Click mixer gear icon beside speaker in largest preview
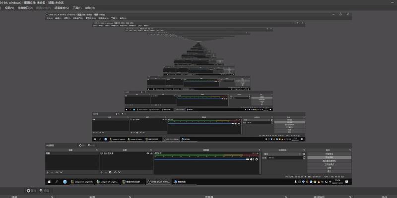 coord(257,159)
